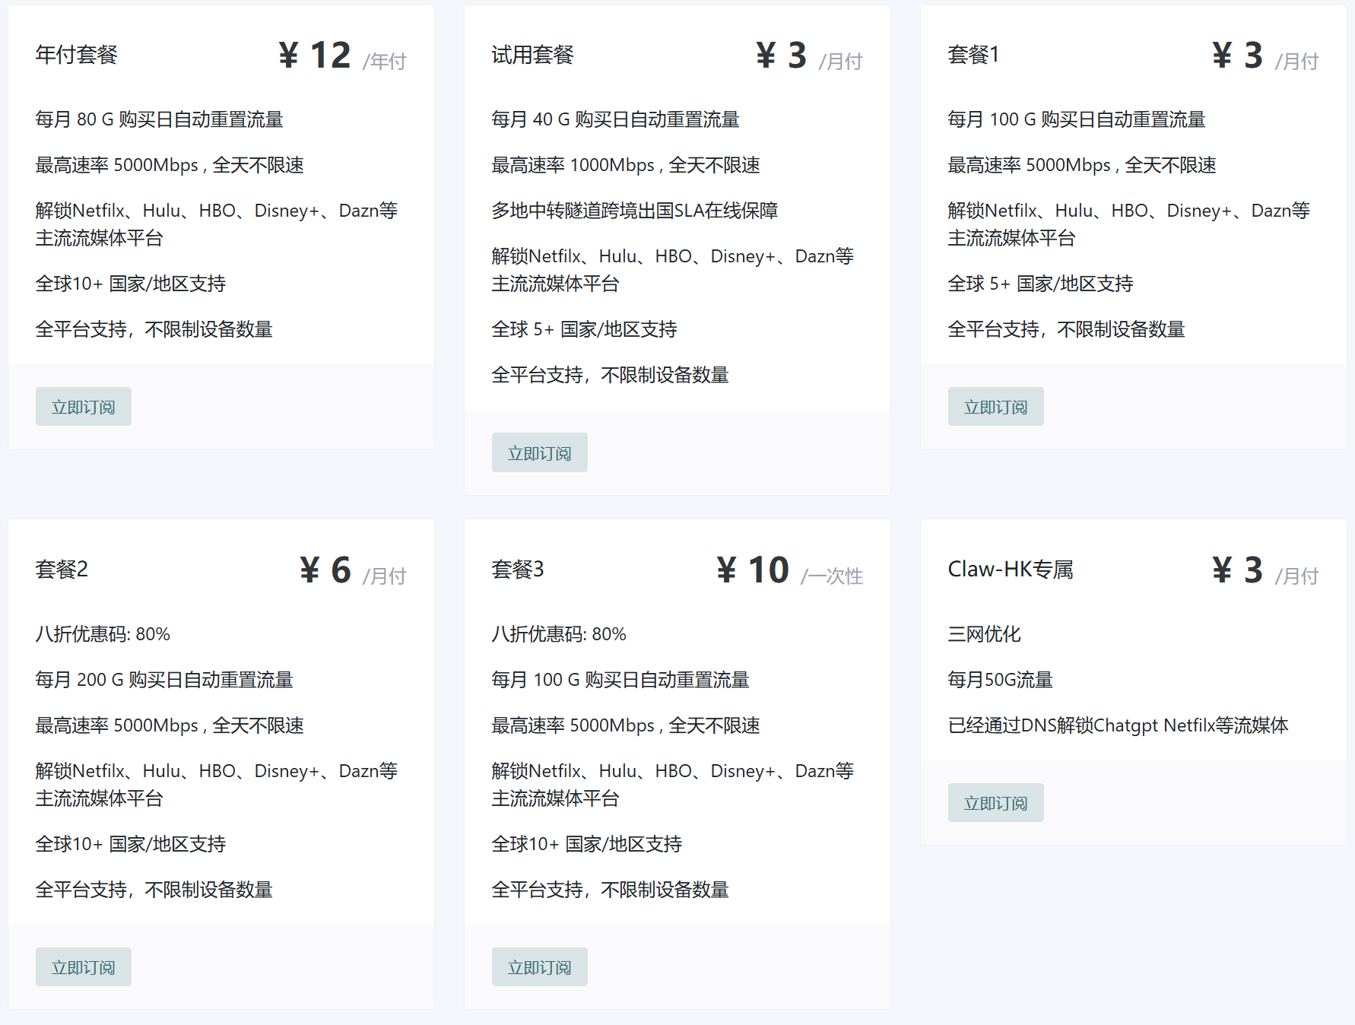1355x1025 pixels.
Task: Click the Claw-HK专属 ¥ 3 price
Action: coord(1265,570)
